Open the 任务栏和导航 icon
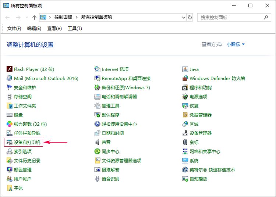276x197 pixels. [x=9, y=133]
